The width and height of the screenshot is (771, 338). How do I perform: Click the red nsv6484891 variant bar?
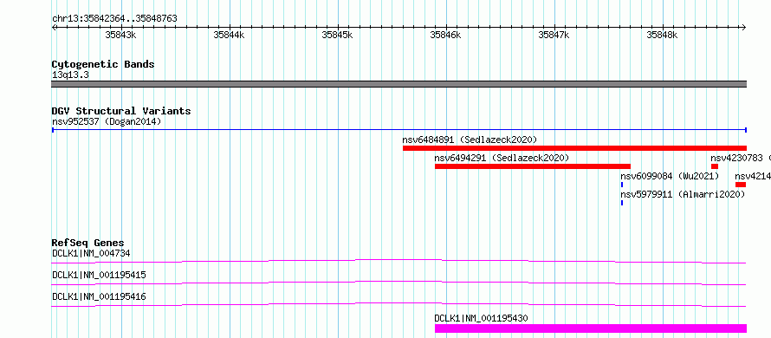click(x=574, y=148)
